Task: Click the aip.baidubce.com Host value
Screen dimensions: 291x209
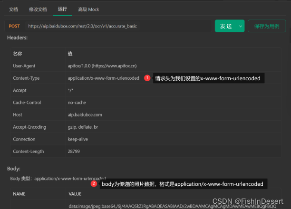Action: pos(85,115)
